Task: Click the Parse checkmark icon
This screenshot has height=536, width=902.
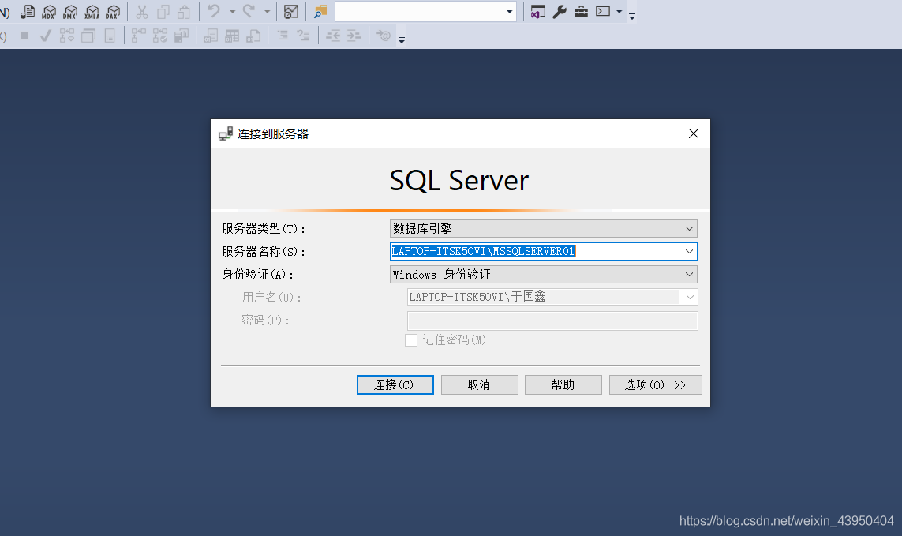Action: (x=46, y=36)
